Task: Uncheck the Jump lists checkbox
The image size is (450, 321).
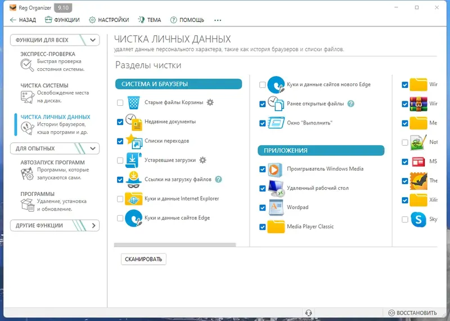Action: click(120, 141)
